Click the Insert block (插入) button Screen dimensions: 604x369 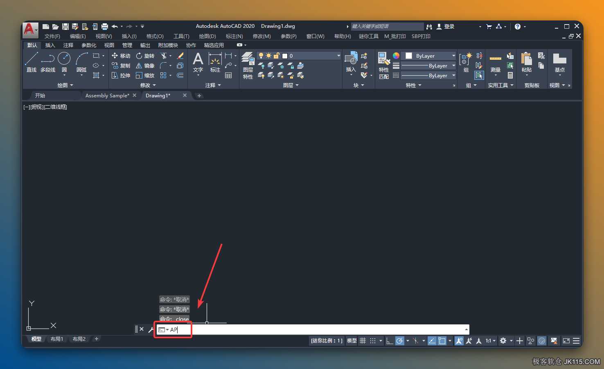(x=351, y=62)
